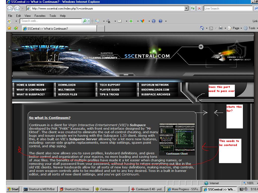Open the TIPS & TRICKS nav link
This screenshot has height=193, width=258.
click(109, 94)
